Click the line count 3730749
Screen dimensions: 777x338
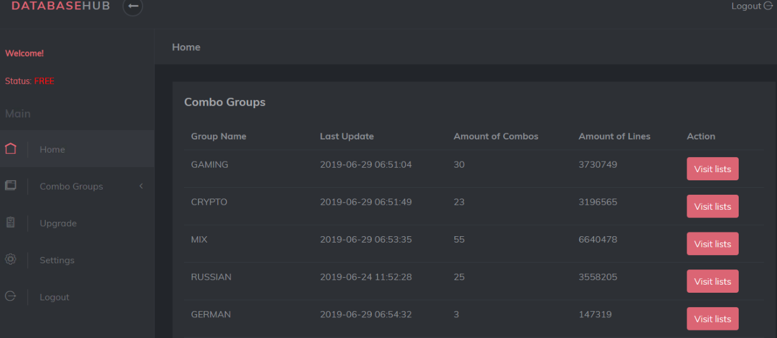[598, 165]
